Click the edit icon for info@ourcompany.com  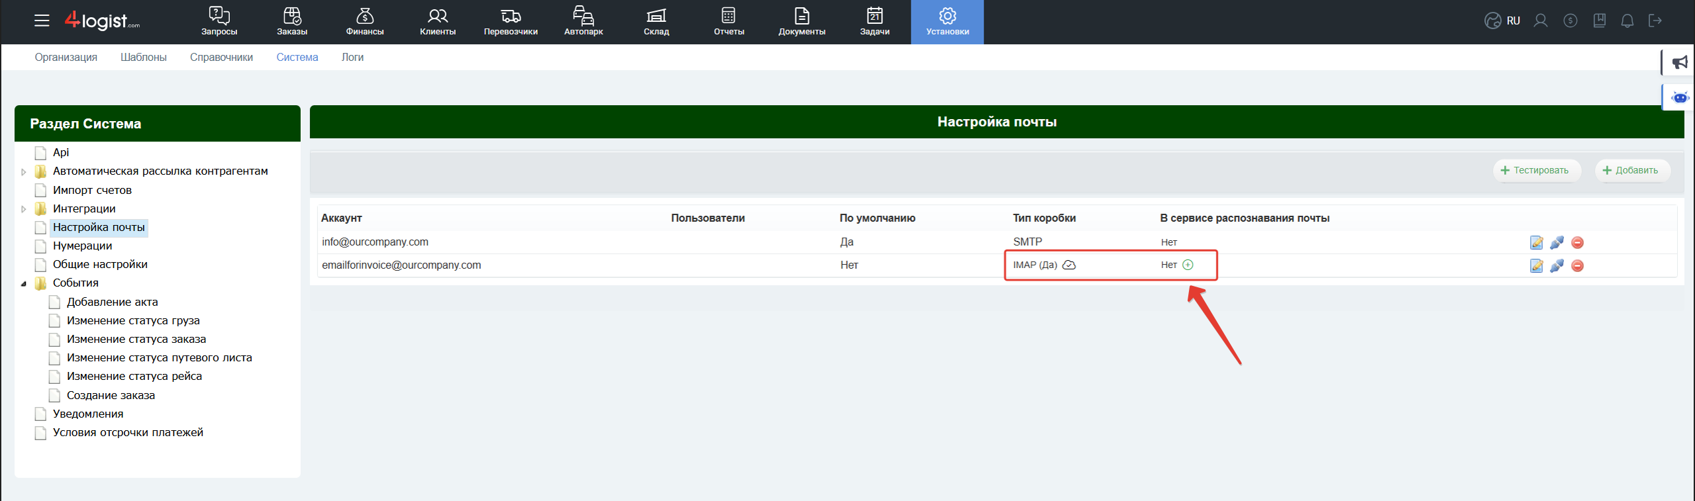[1536, 243]
